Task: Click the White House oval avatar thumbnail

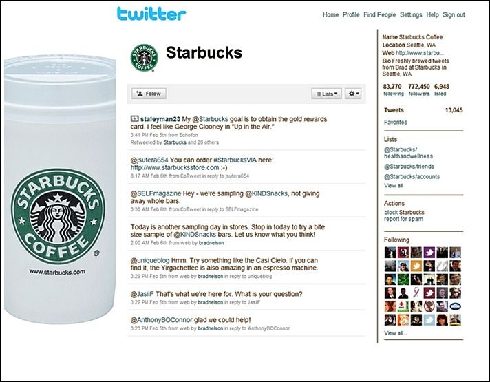Action: [456, 306]
